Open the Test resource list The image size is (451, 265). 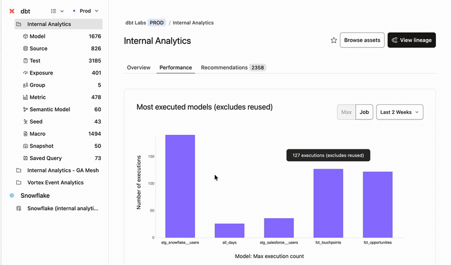62,61
